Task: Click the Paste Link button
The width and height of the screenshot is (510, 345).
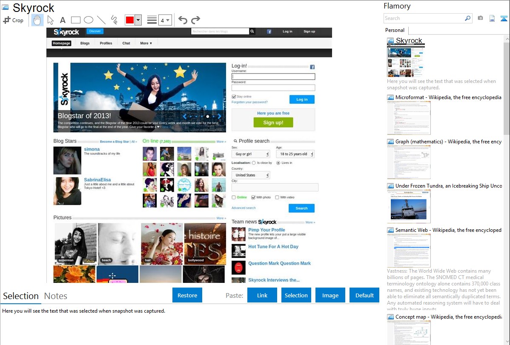Action: (x=262, y=295)
